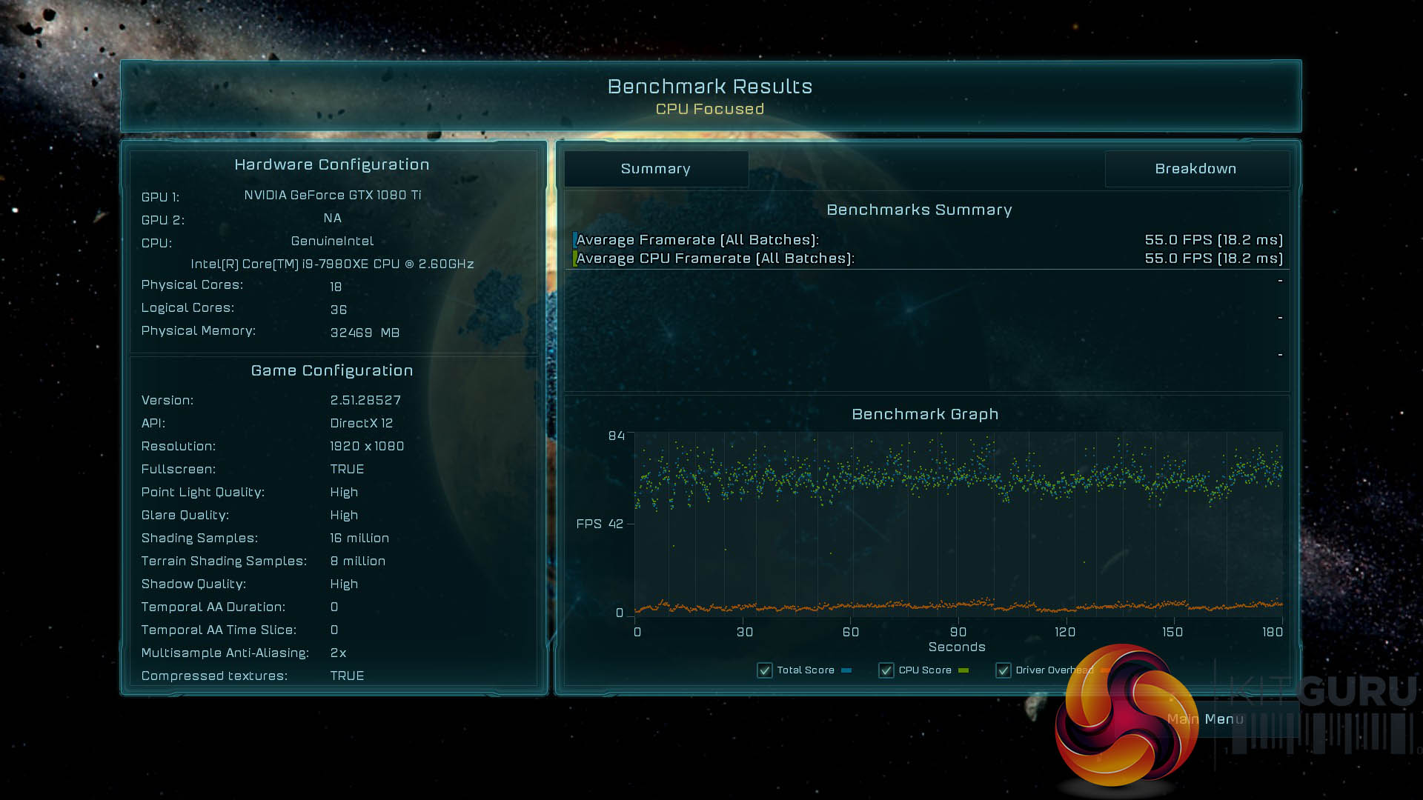Image resolution: width=1423 pixels, height=800 pixels.
Task: Select the Average CPU Framerate result value
Action: [x=1213, y=259]
